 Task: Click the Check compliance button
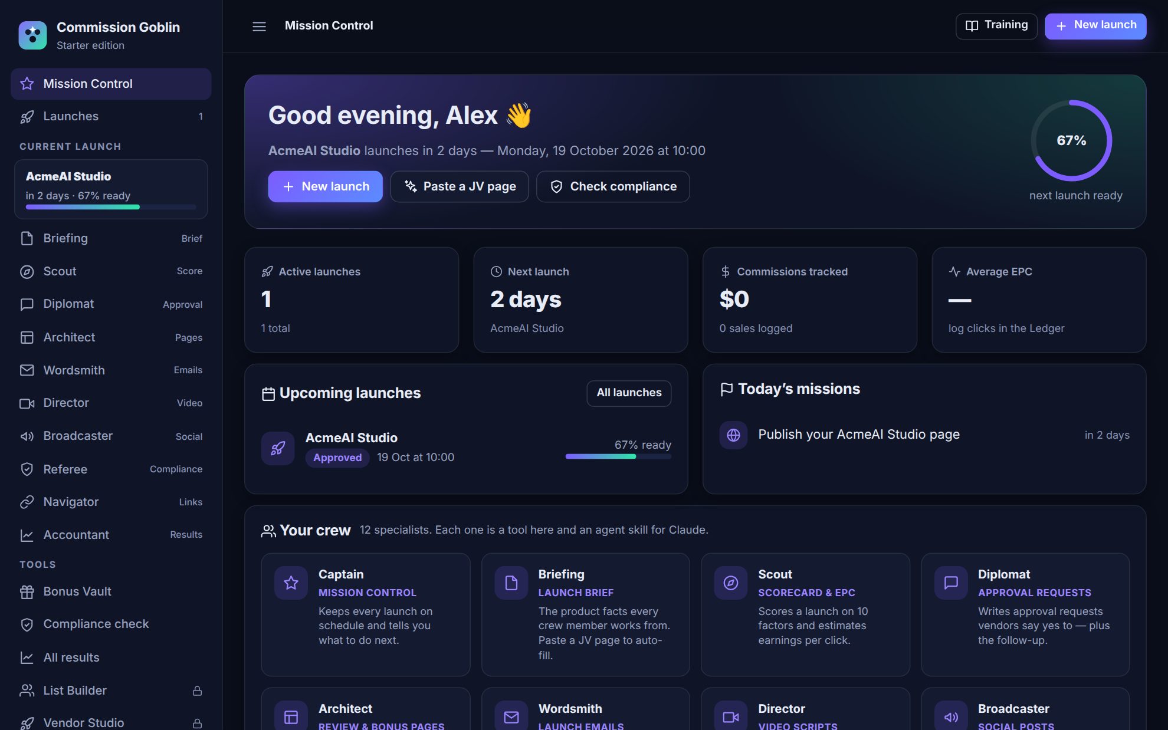(613, 186)
